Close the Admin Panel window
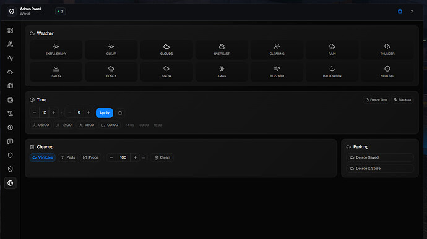 pos(412,11)
